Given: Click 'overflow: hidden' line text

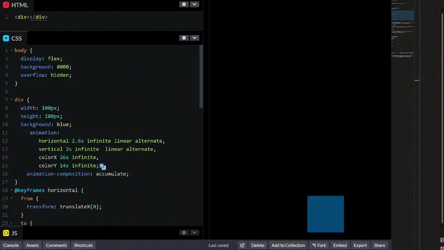Looking at the screenshot, I should pos(46,75).
